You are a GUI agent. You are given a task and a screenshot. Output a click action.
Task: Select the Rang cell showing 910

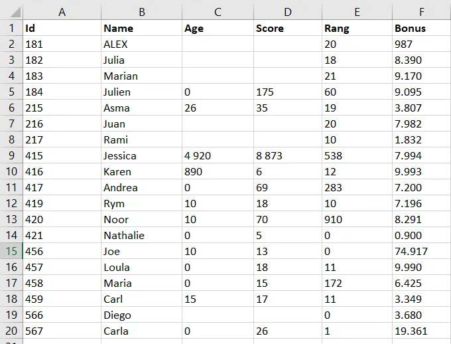tap(357, 219)
